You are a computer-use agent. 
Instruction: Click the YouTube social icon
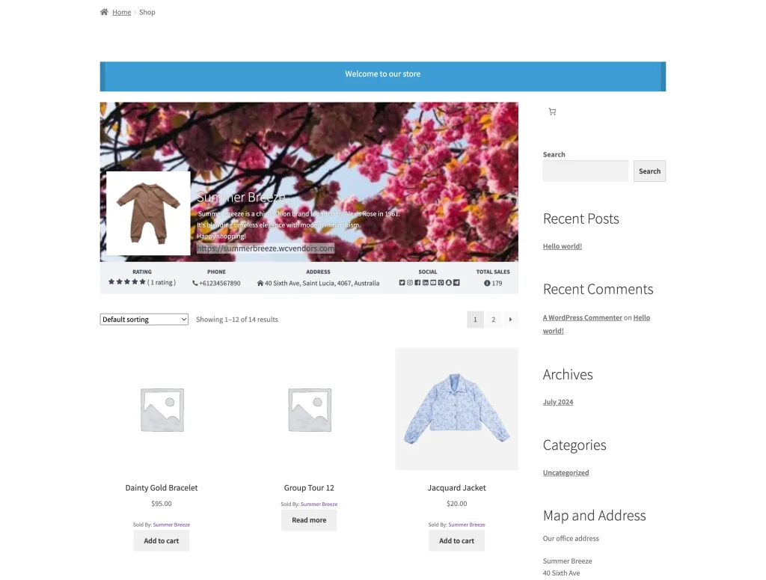(433, 282)
